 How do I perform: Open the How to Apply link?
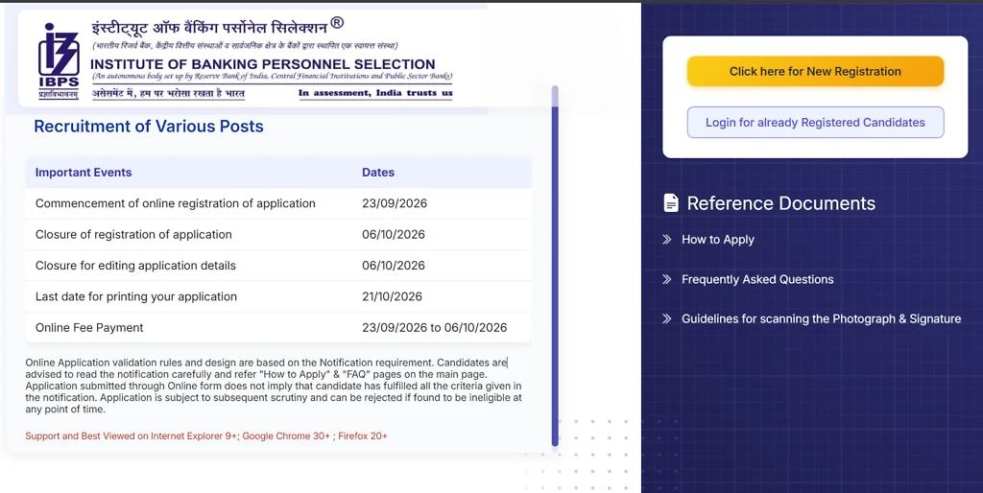(x=718, y=239)
